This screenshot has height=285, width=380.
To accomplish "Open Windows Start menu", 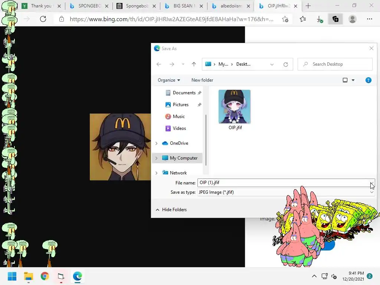I will pos(12,276).
